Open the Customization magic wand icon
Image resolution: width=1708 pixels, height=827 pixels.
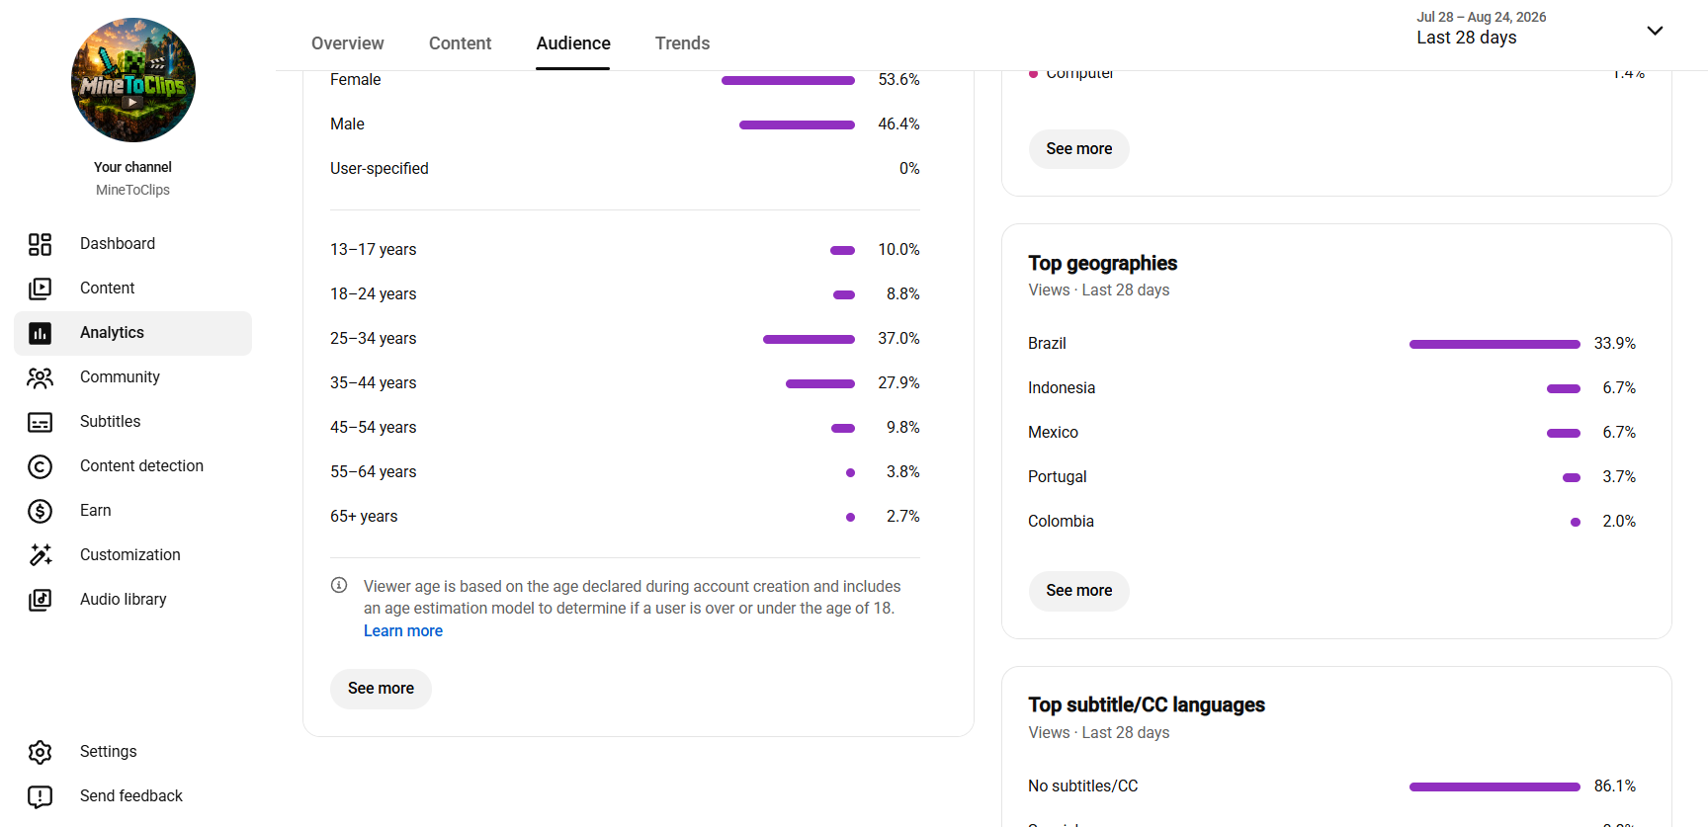(x=40, y=555)
